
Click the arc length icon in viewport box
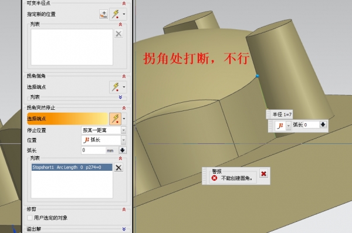click(x=280, y=126)
